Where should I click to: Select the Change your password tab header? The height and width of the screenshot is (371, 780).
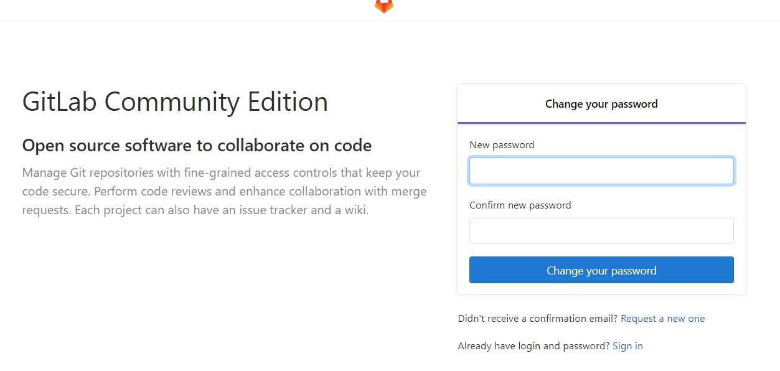point(601,104)
